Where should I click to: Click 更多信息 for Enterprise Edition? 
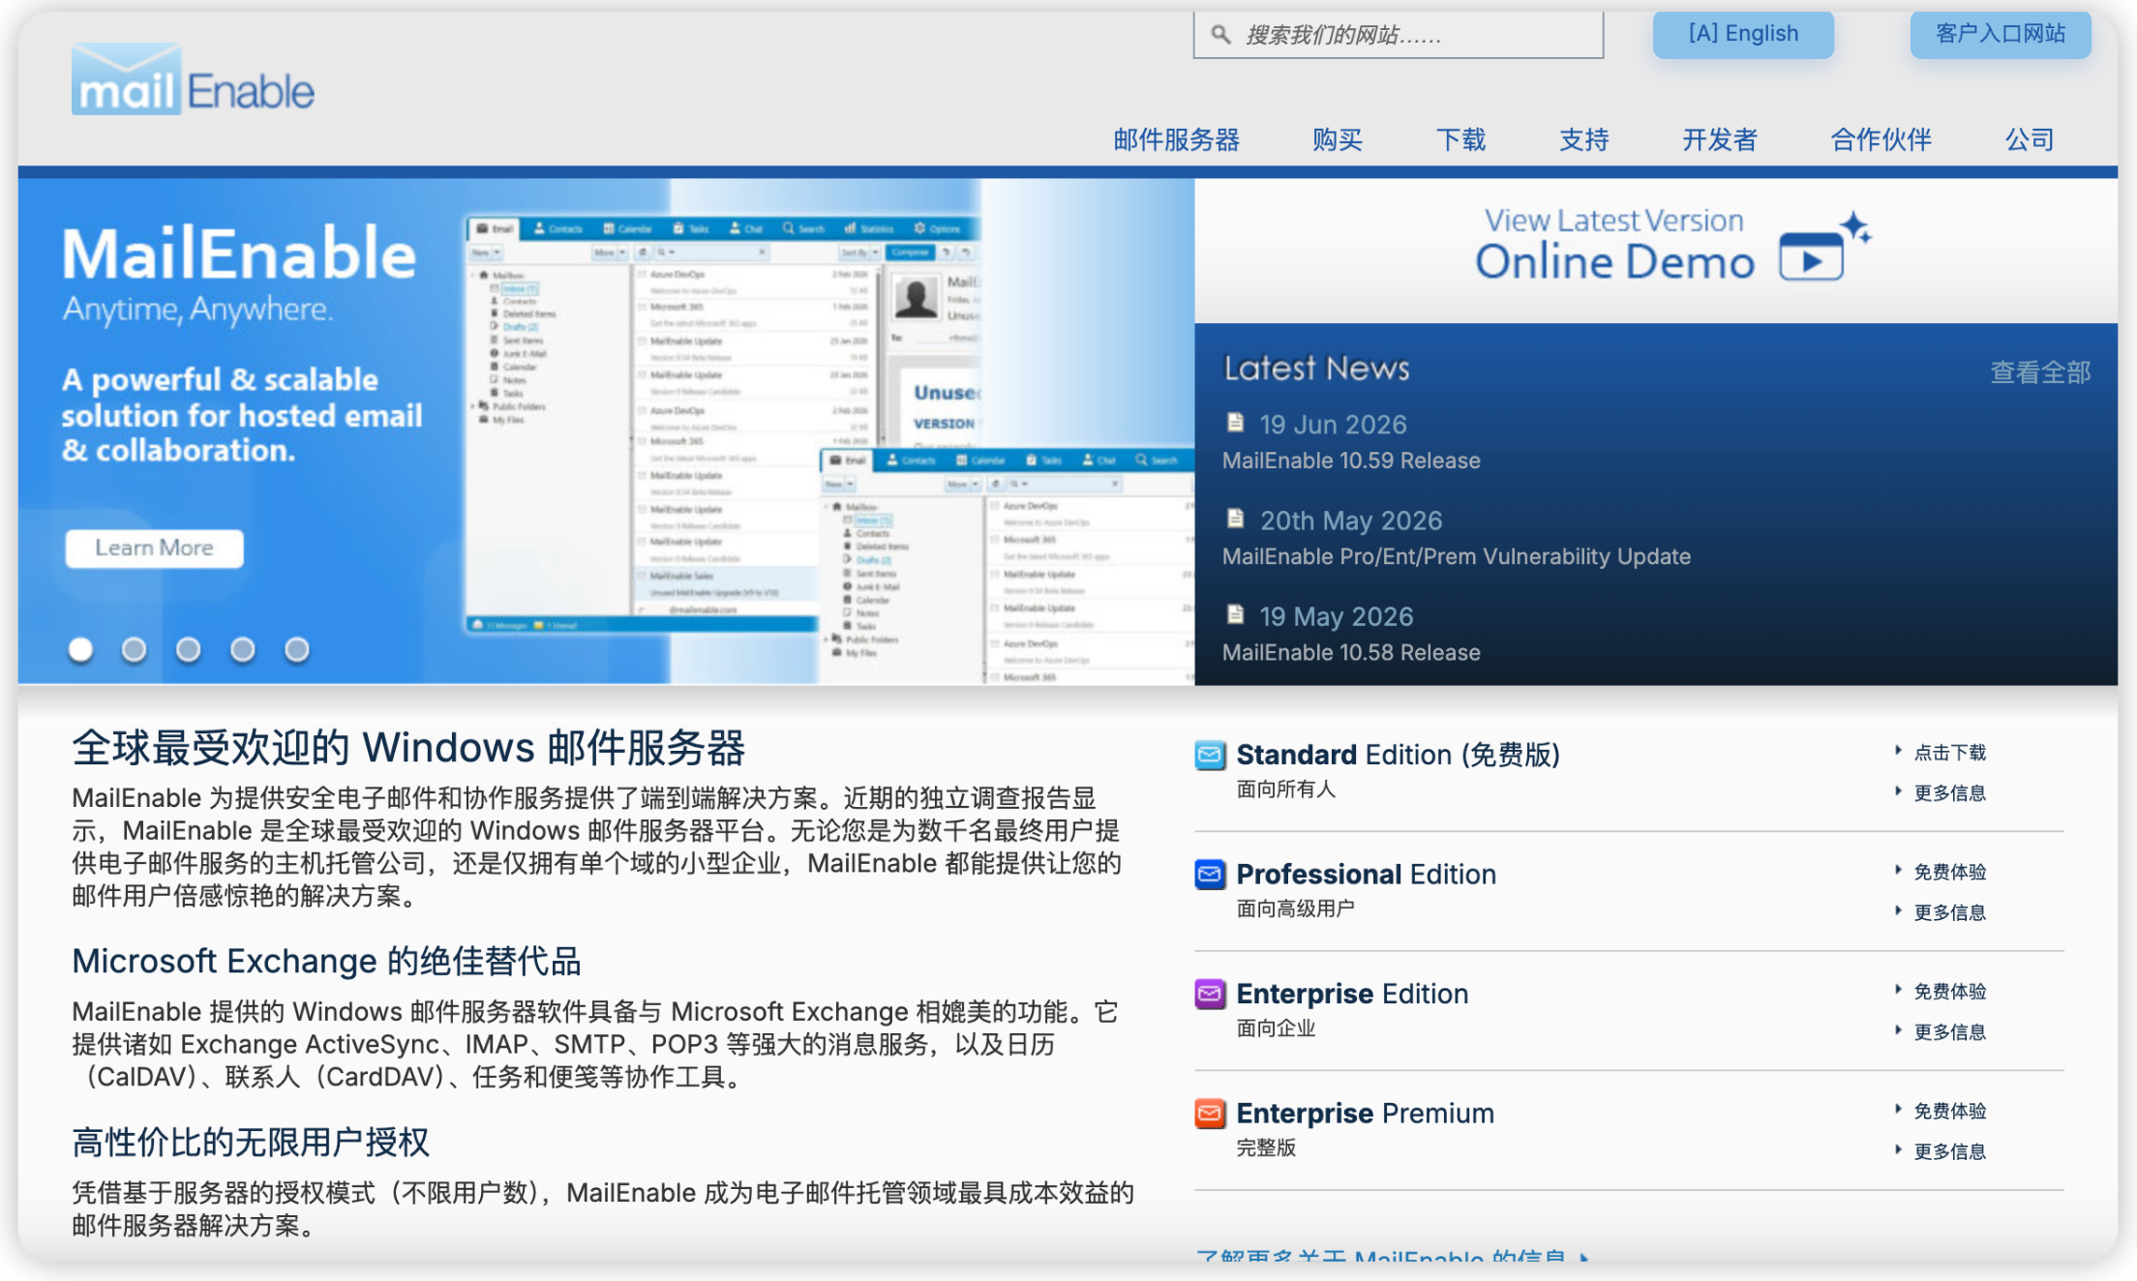[x=1949, y=1032]
